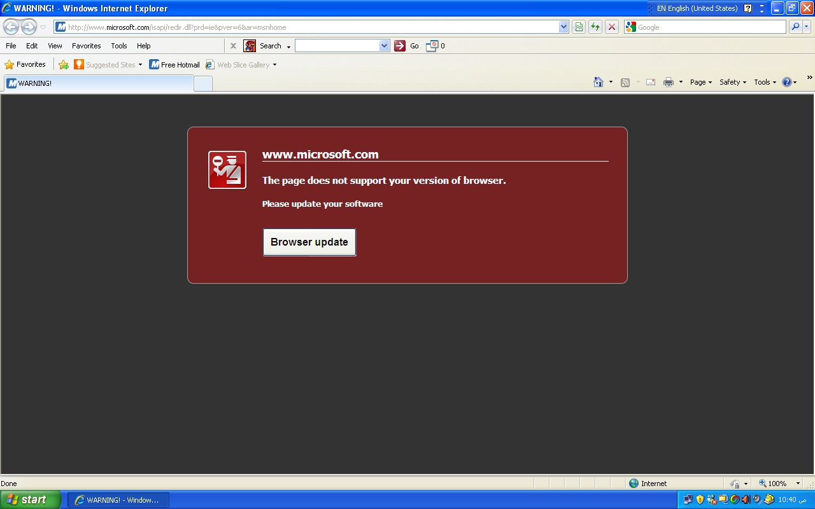The height and width of the screenshot is (509, 815).
Task: Click Add to Favorites Bar star icon
Action: tap(64, 64)
